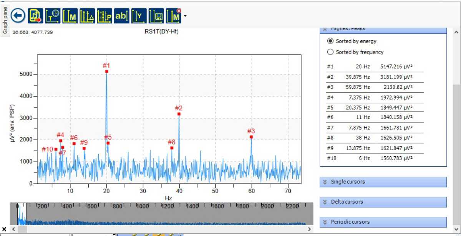Click the peak row '7.875 Hz 1661.781 µV²'
461x236 pixels.
[375, 128]
